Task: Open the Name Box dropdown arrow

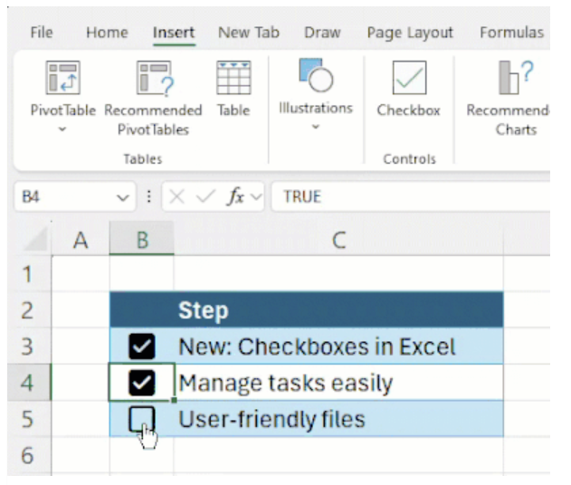Action: tap(123, 198)
